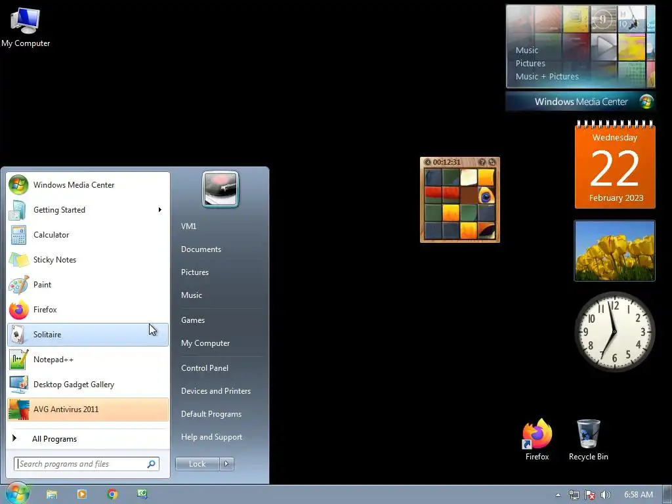Image resolution: width=672 pixels, height=504 pixels.
Task: Click the puzzle gadget help question icon
Action: pos(482,162)
